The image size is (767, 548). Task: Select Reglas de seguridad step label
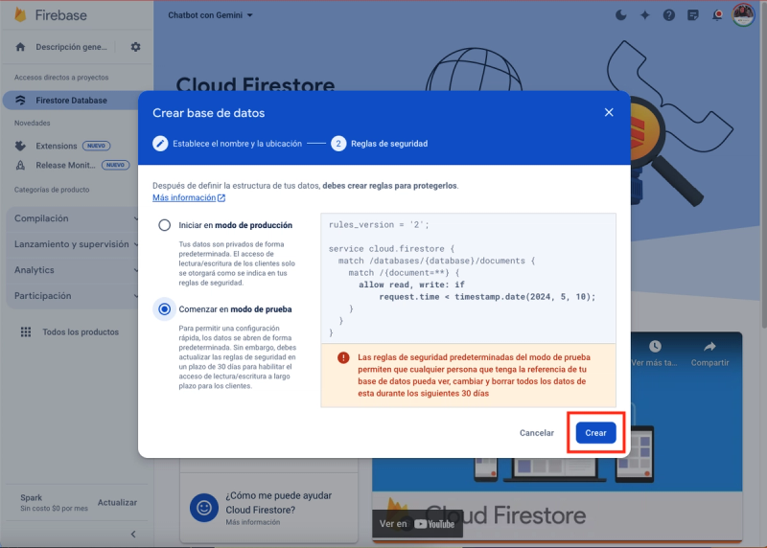coord(389,144)
